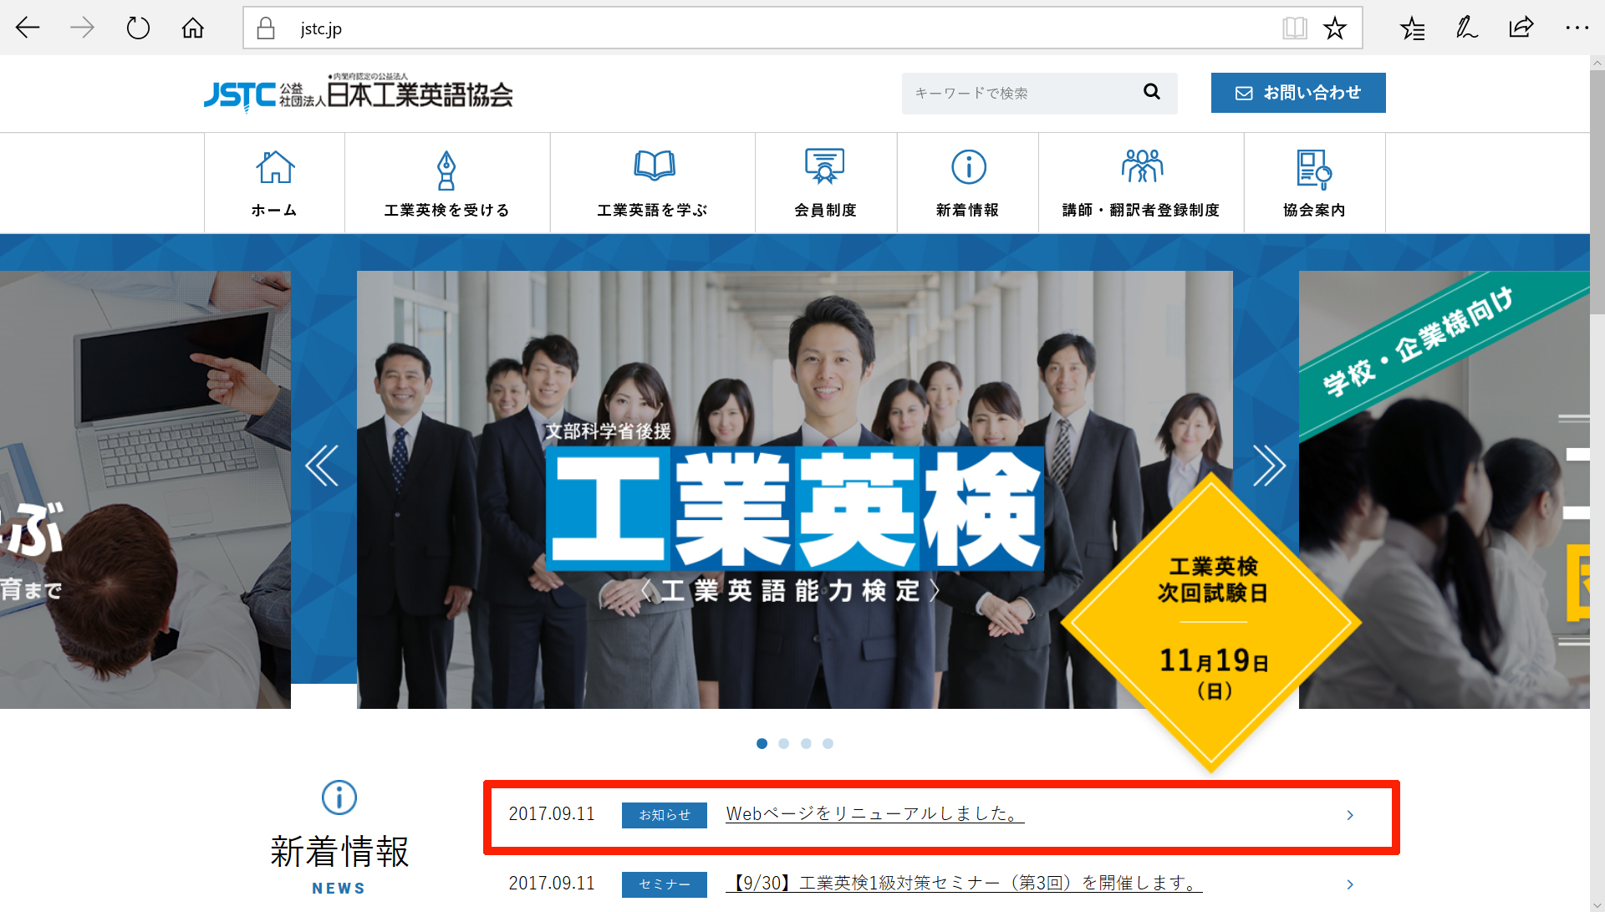The height and width of the screenshot is (912, 1605).
Task: Open 協会案内 navigation item
Action: 1315,183
